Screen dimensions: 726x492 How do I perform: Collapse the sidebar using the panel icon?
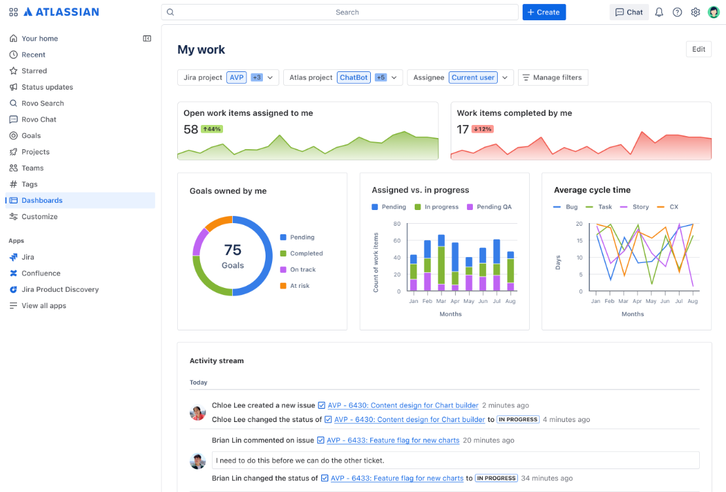[x=147, y=39]
